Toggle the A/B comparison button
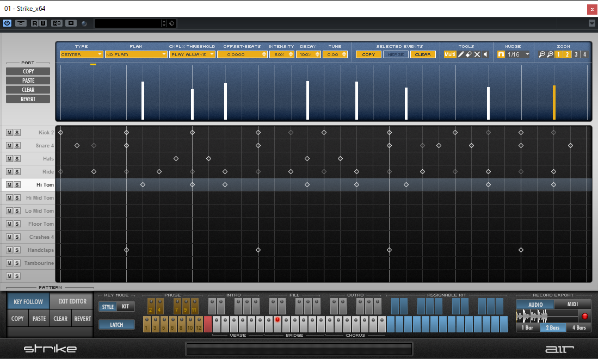 click(x=57, y=23)
